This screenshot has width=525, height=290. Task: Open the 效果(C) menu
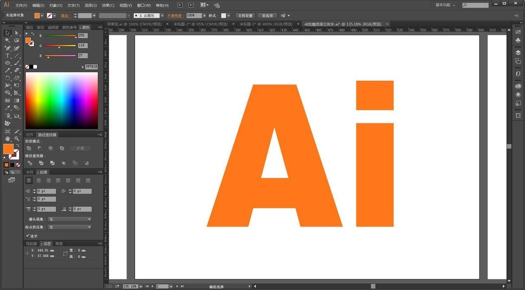(108, 6)
